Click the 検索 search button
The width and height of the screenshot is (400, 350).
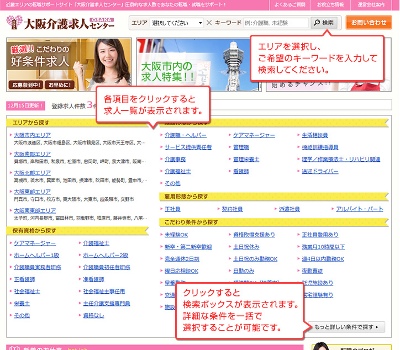(324, 23)
